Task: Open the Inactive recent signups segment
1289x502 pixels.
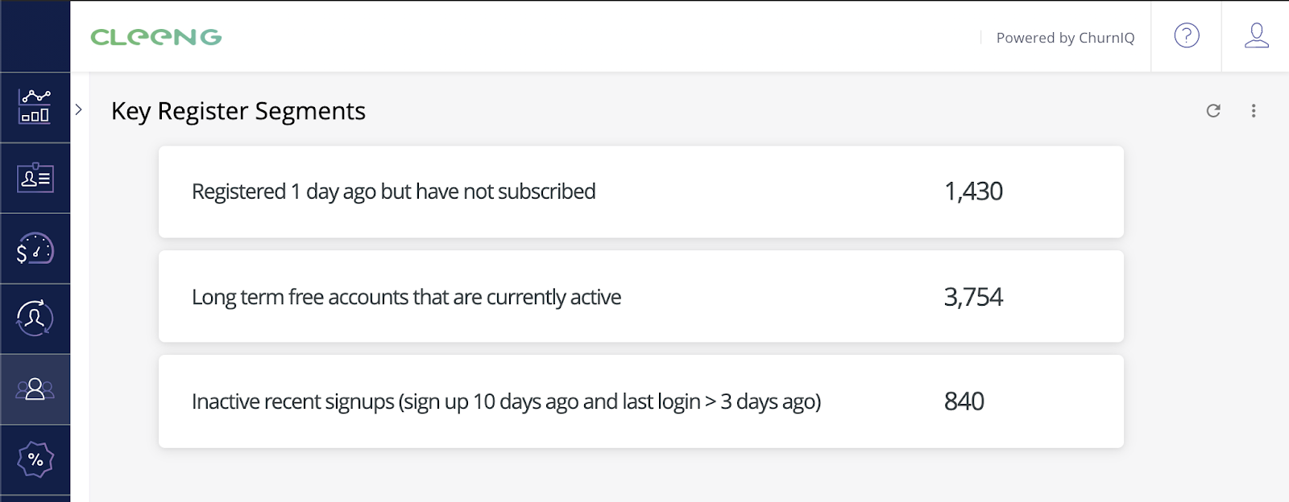Action: pos(506,401)
